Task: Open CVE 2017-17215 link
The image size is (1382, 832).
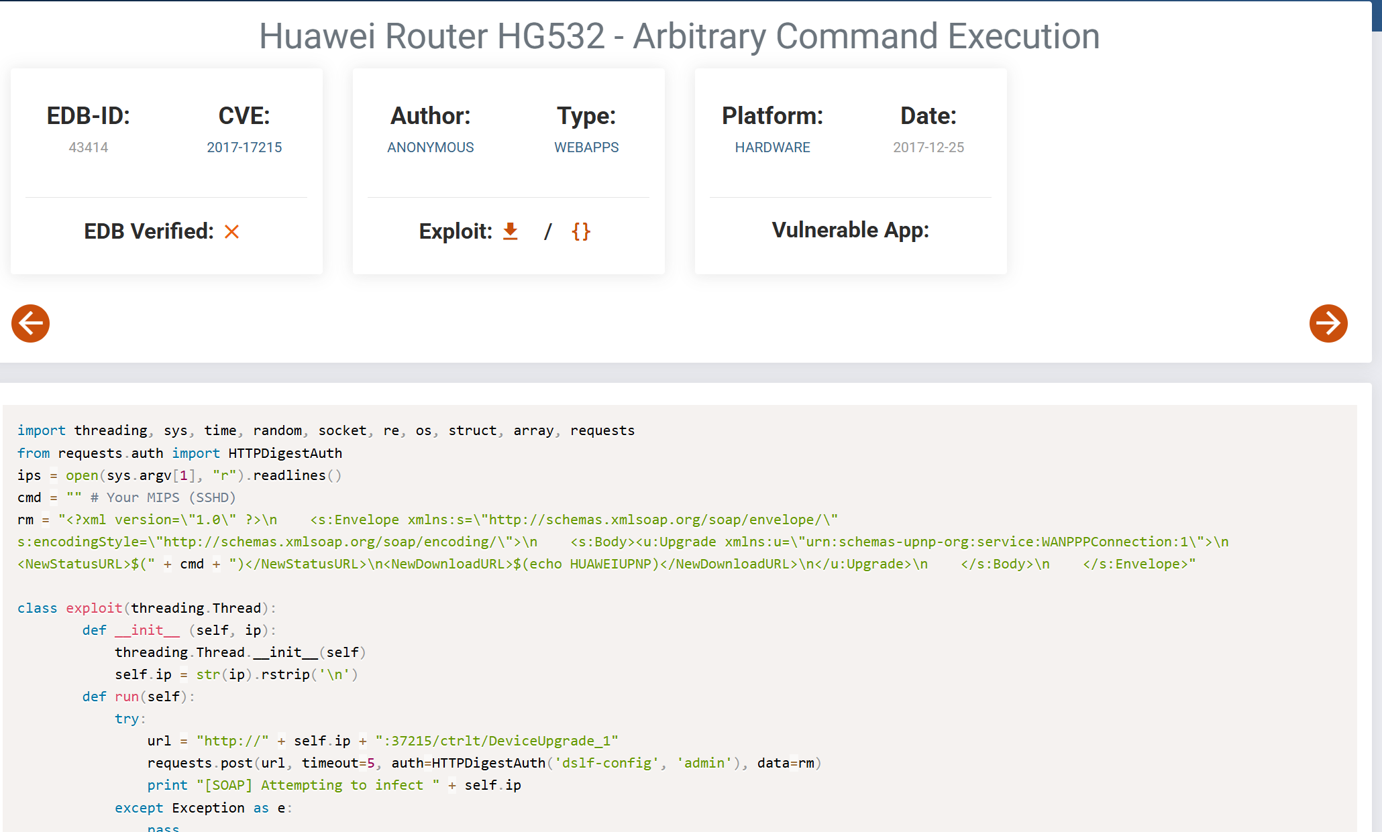Action: click(x=244, y=147)
